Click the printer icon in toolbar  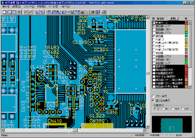[104, 12]
